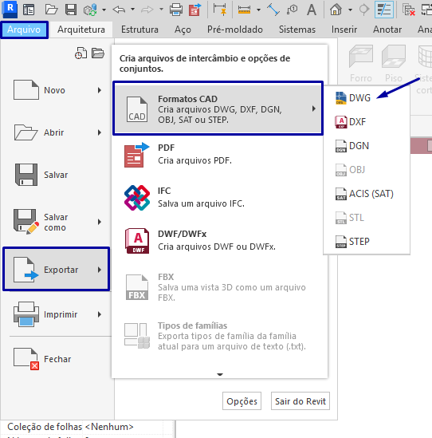The height and width of the screenshot is (438, 432).
Task: Click the section tool icon in toolbar
Action: pyautogui.click(x=363, y=10)
